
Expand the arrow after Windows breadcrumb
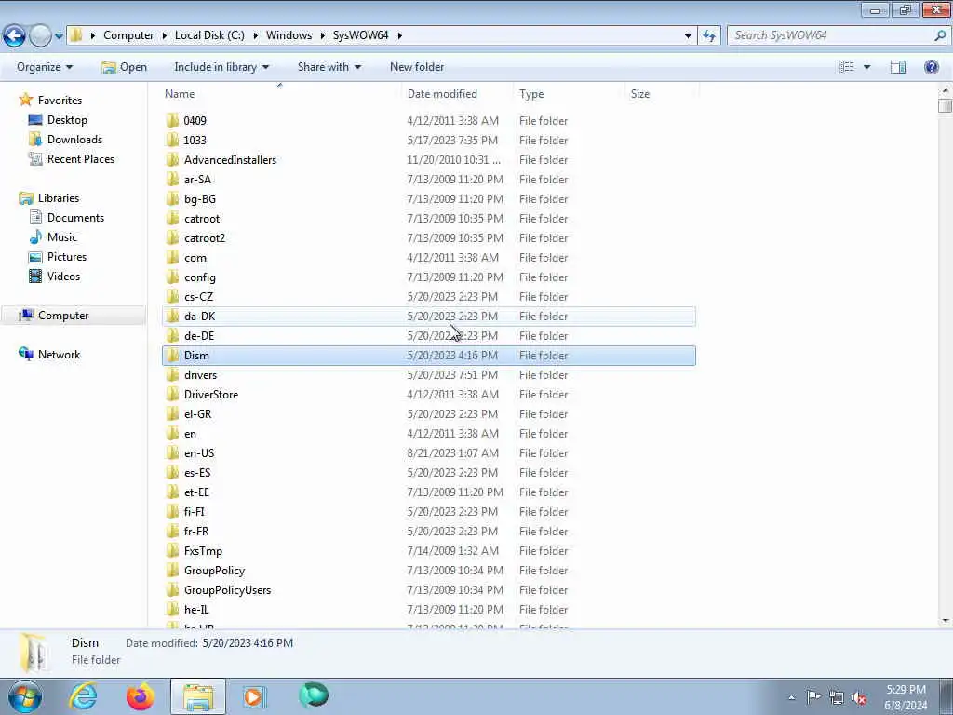pyautogui.click(x=323, y=35)
